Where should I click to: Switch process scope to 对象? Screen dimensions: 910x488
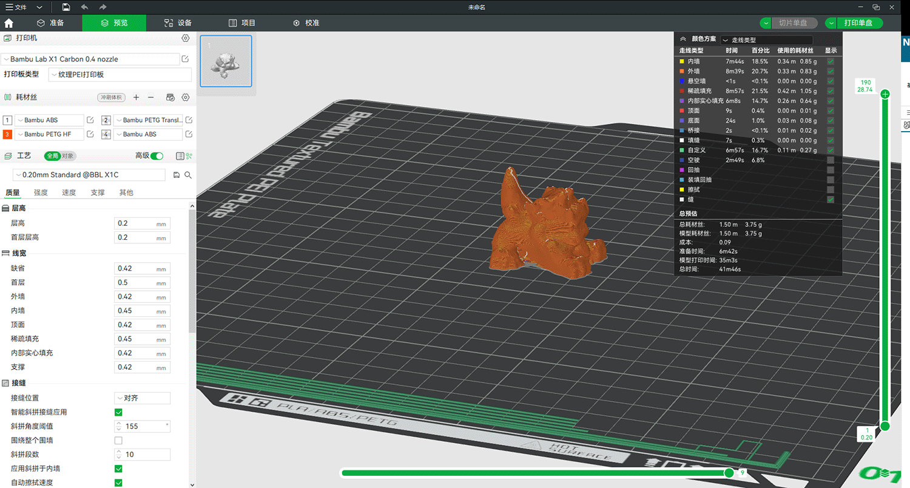coord(68,156)
